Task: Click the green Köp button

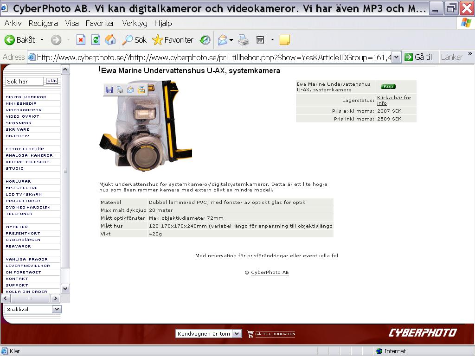Action: [388, 87]
